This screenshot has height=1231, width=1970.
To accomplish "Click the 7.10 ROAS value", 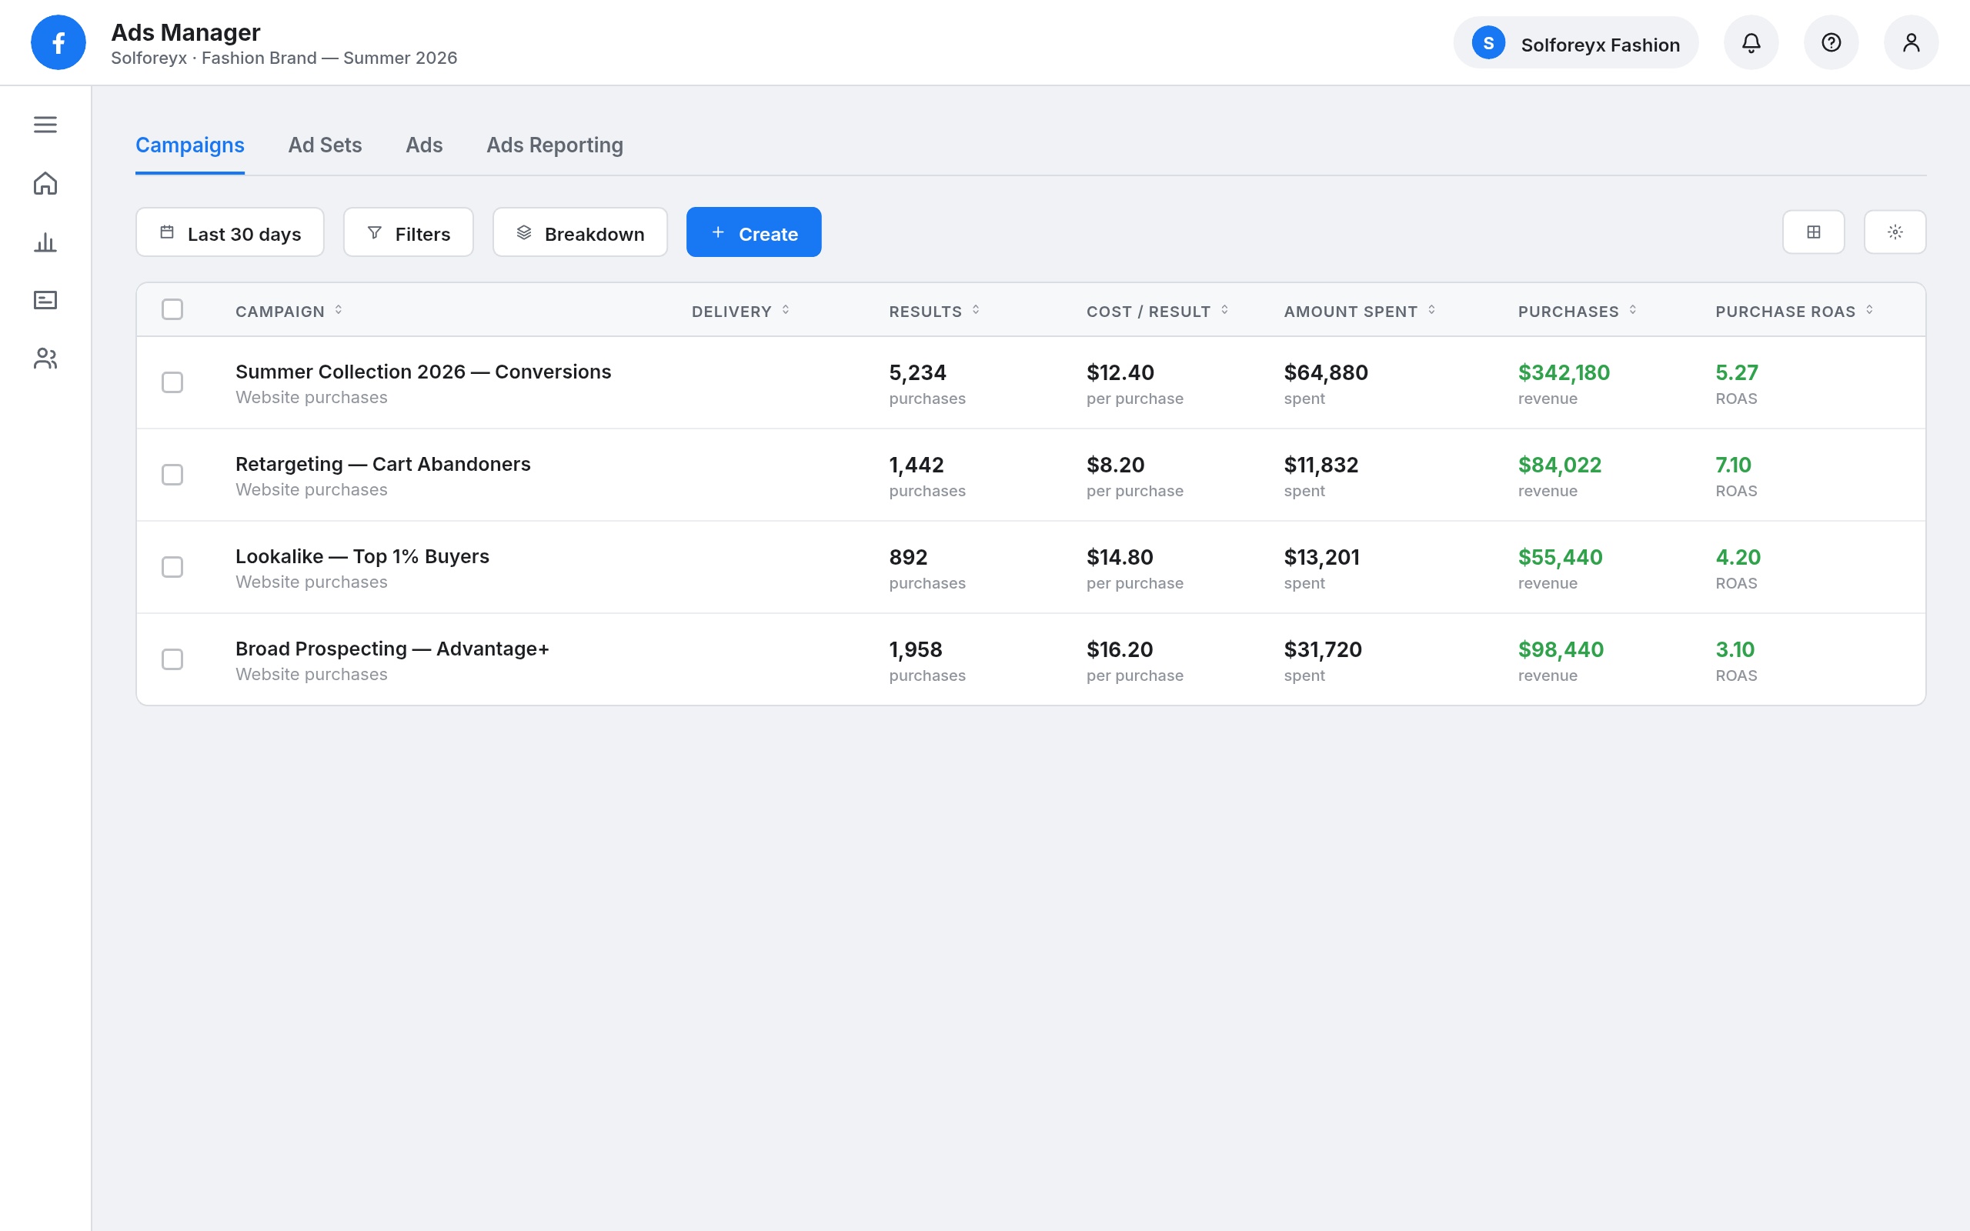I will 1733,465.
